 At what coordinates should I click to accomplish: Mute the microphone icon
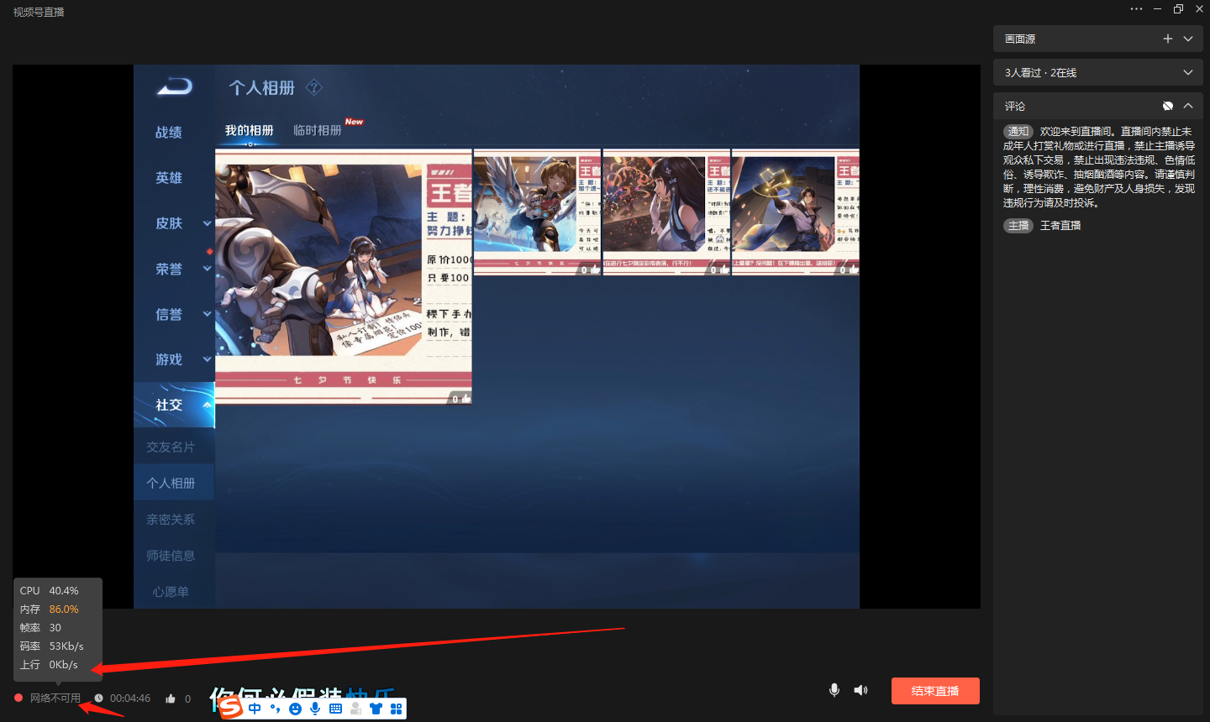pyautogui.click(x=834, y=690)
